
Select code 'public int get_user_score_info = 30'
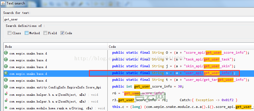[x=148, y=86]
